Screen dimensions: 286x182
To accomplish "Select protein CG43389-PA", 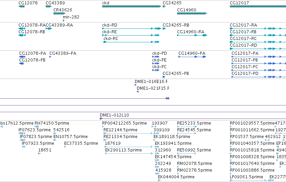I will [x=63, y=53].
